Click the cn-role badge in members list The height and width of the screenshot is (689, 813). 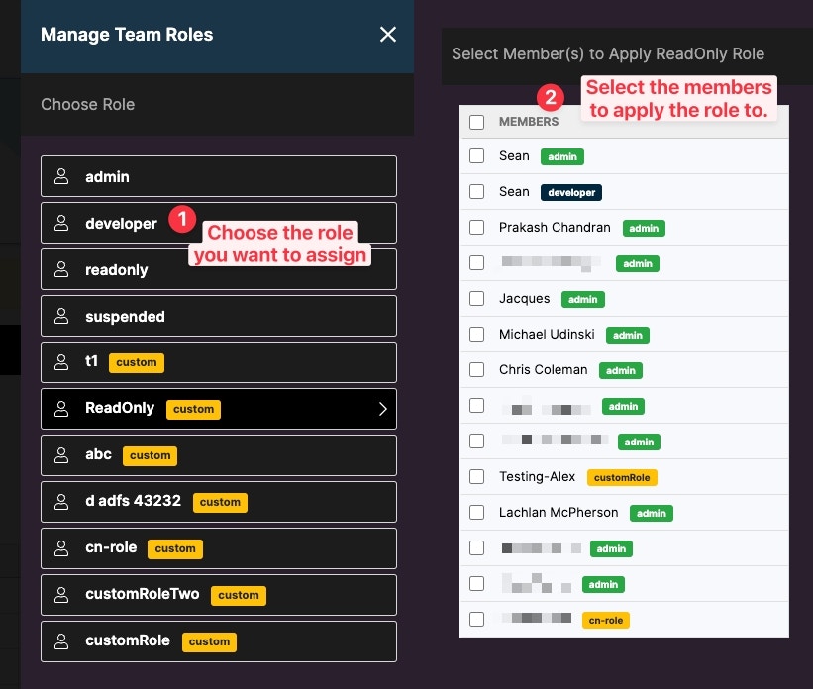[606, 620]
